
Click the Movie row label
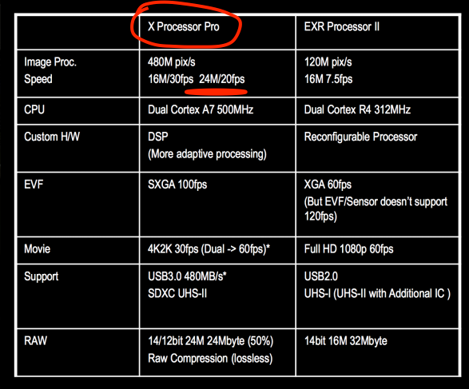click(37, 248)
